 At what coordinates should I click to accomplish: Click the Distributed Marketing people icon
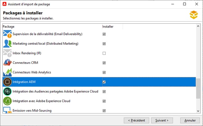[8, 43]
